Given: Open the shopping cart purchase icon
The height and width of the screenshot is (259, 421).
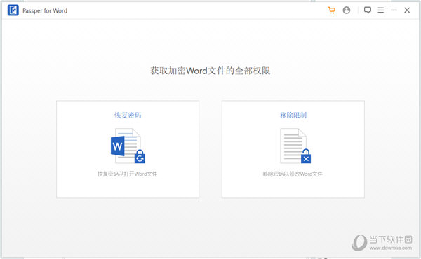Looking at the screenshot, I should point(332,10).
